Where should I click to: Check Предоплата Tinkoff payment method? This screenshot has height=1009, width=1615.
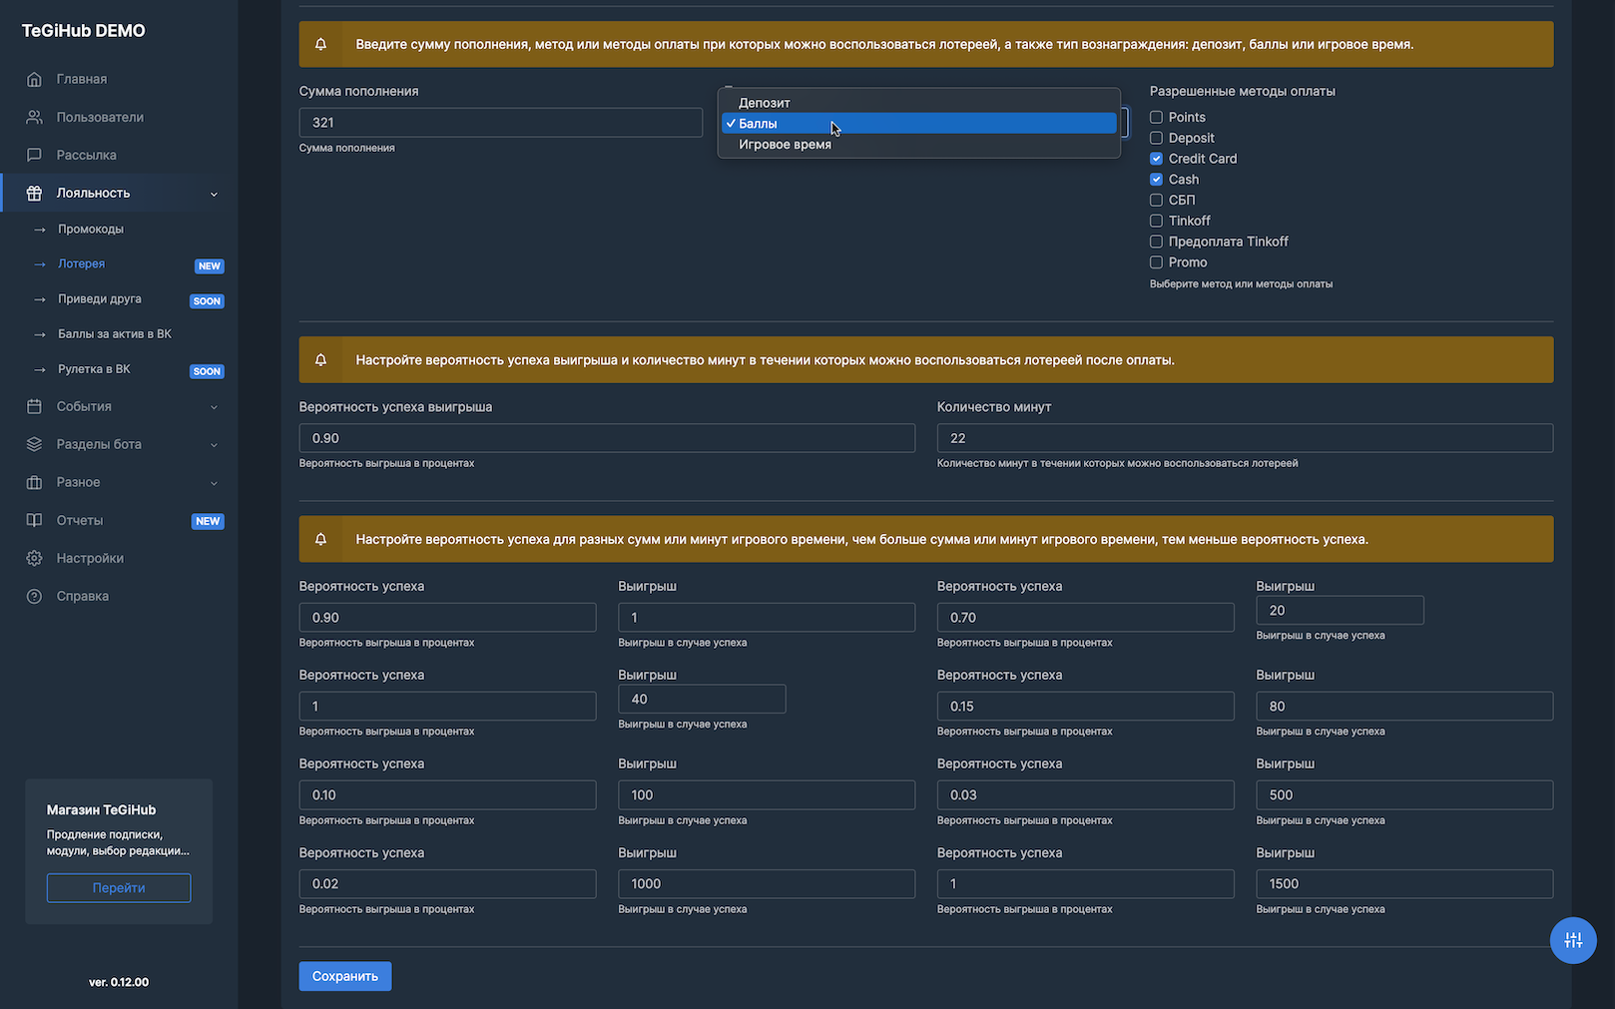1156,242
